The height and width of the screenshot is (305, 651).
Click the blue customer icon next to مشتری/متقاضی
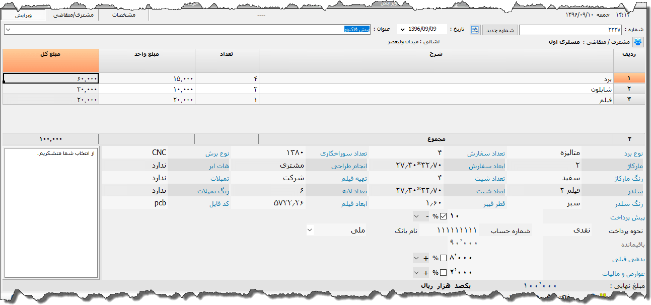pos(637,42)
